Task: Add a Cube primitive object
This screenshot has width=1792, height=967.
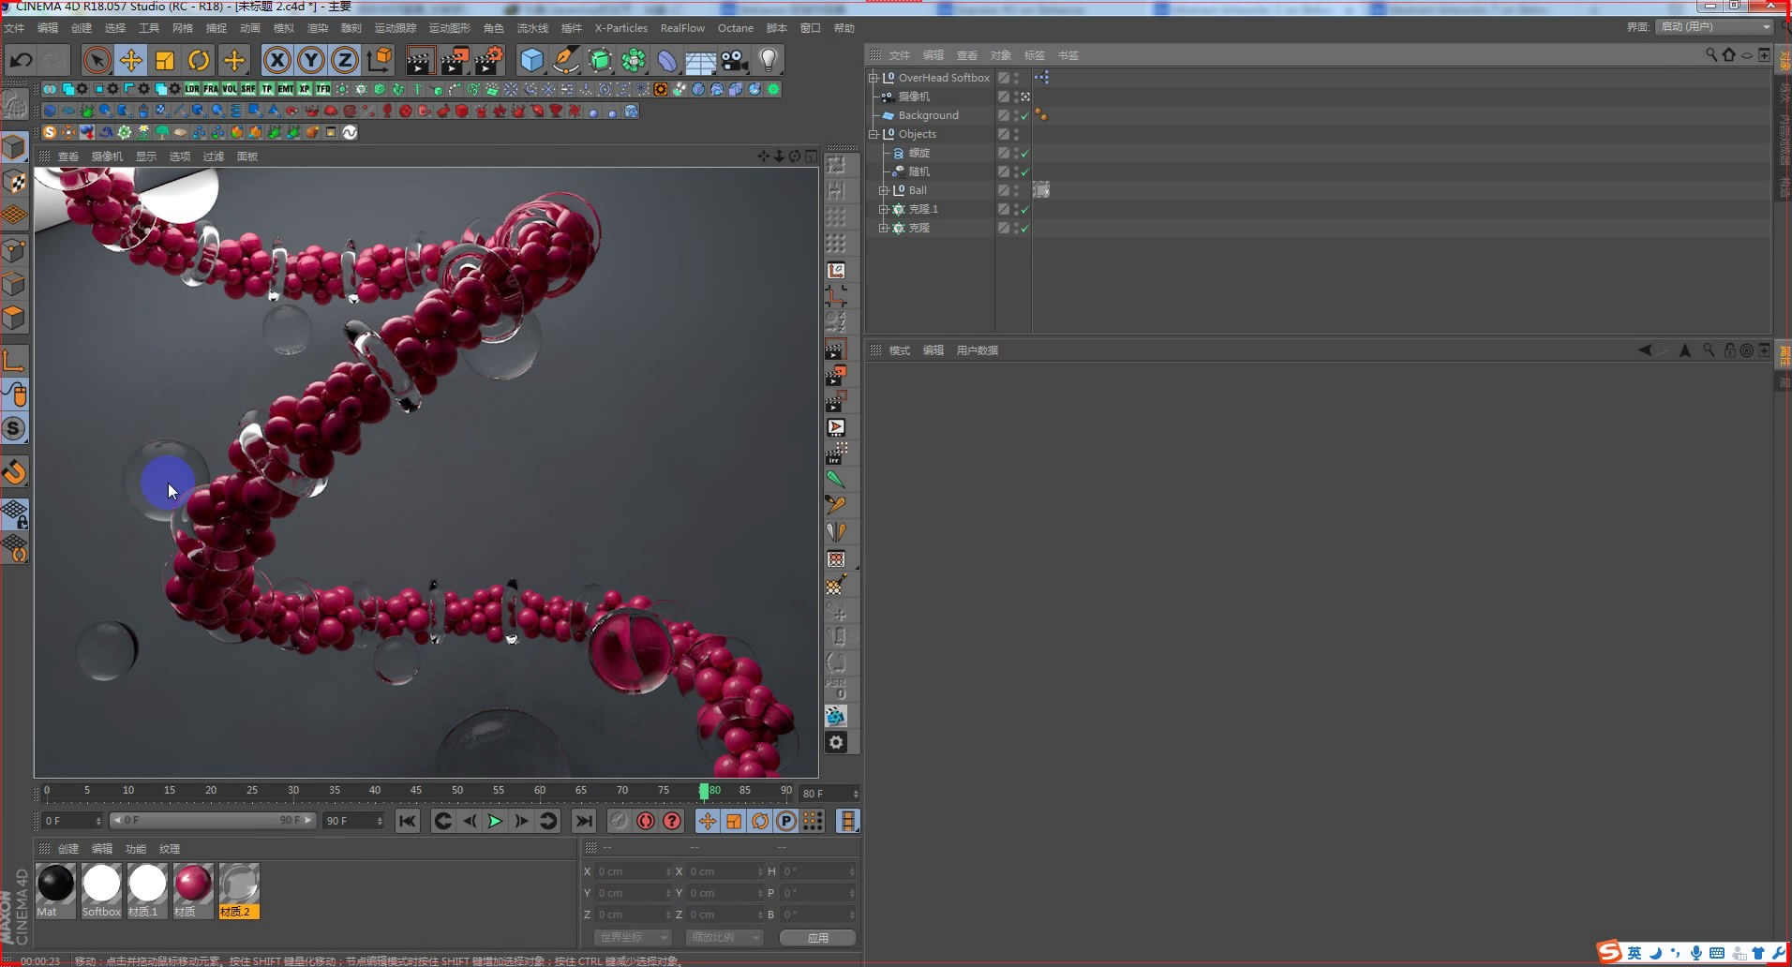Action: point(531,61)
